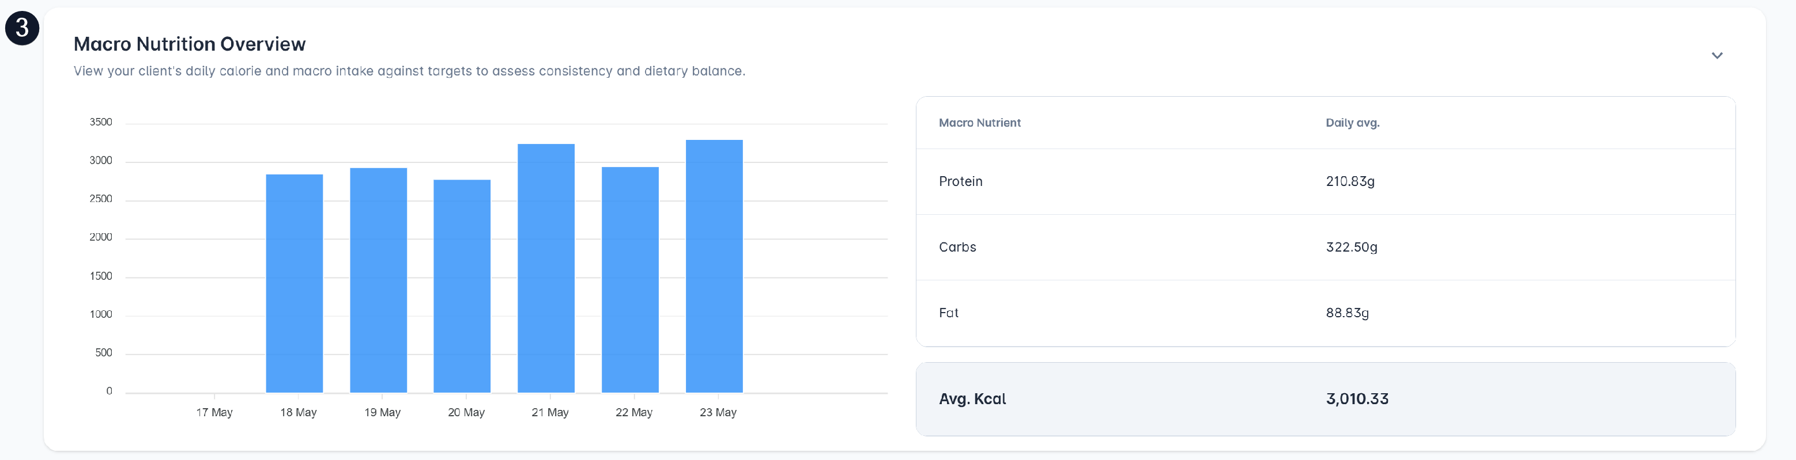Screen dimensions: 1796x460
Task: Click the 88.83g fat value
Action: tap(1347, 313)
